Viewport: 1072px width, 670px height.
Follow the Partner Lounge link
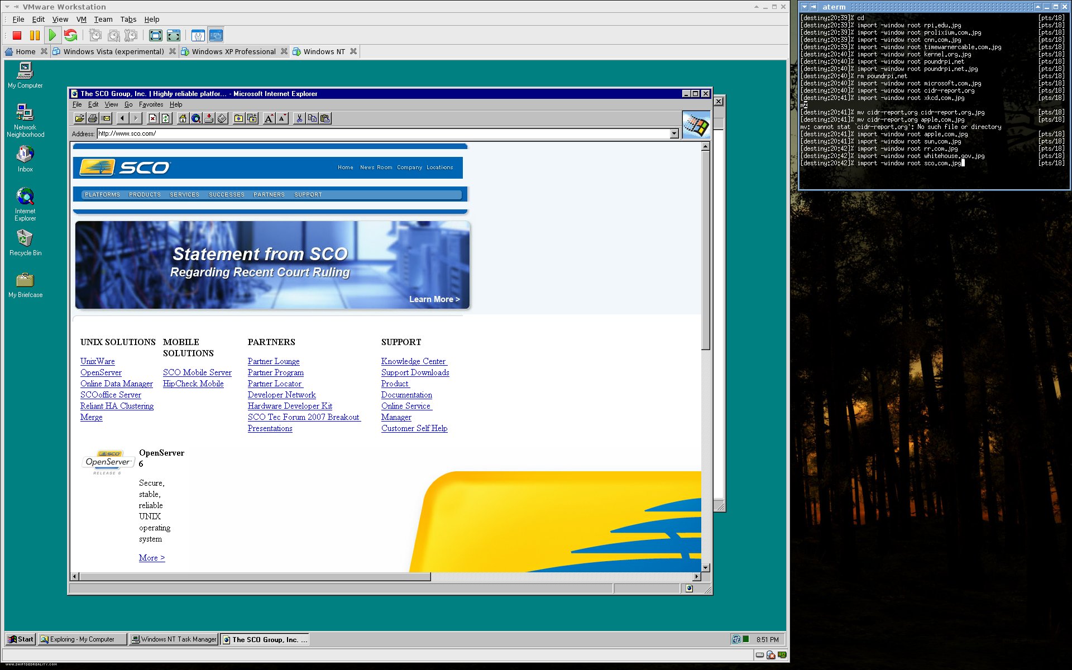pyautogui.click(x=274, y=362)
